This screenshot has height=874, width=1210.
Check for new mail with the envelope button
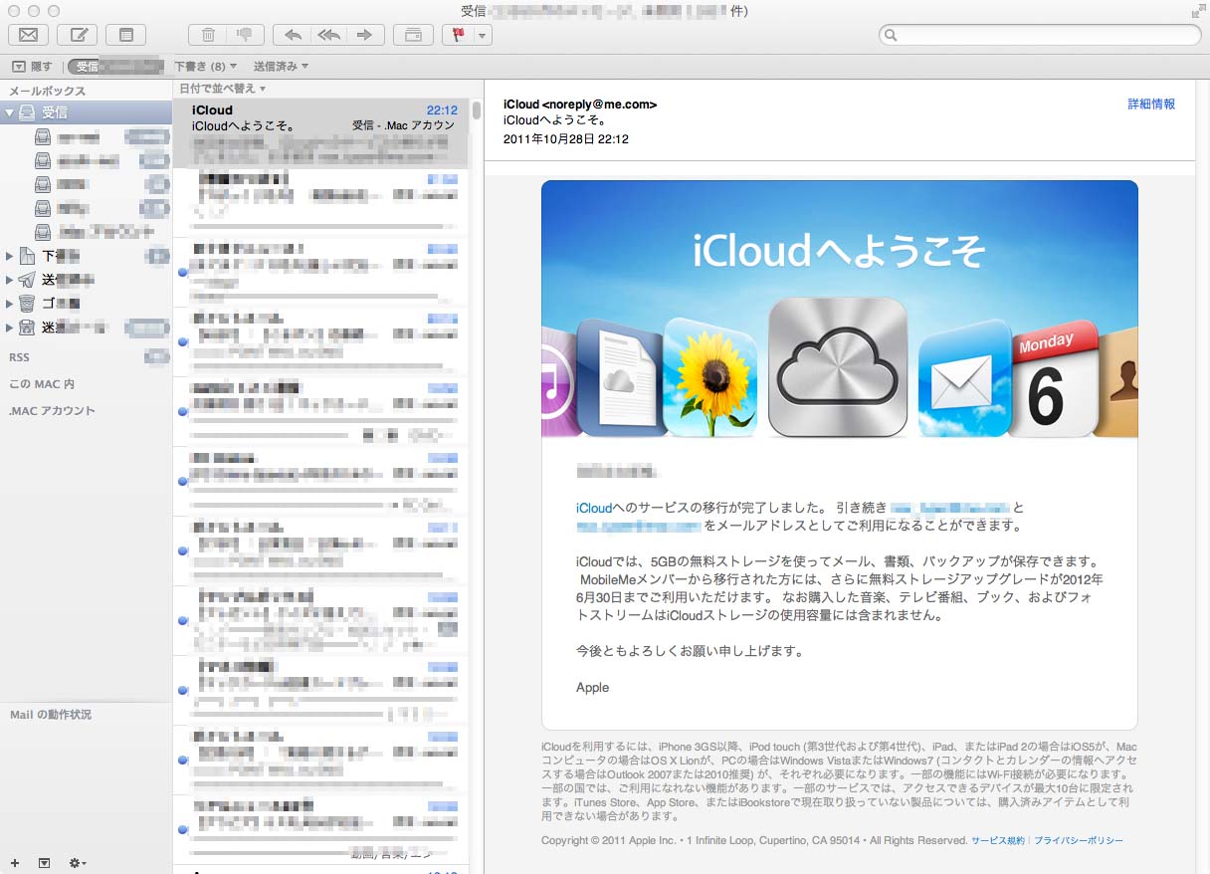click(x=28, y=35)
